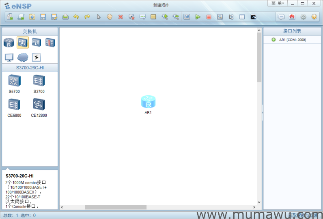This screenshot has height=219, width=323.
Task: Start all devices with the green play button
Action: pos(198,17)
